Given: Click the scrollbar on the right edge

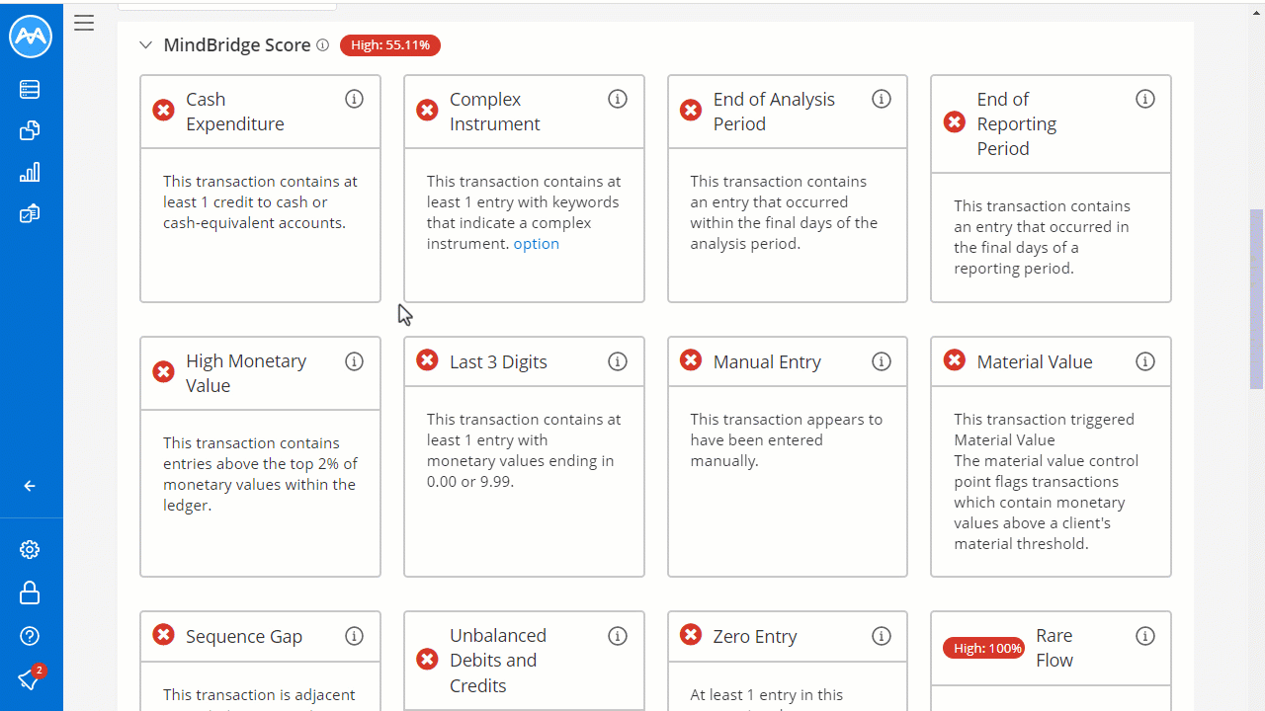Looking at the screenshot, I should (1257, 296).
